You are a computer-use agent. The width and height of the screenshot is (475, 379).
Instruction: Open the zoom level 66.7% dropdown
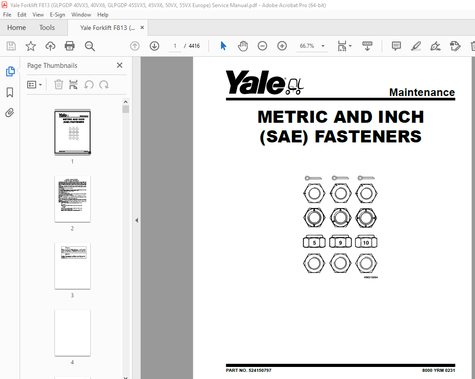tap(323, 46)
